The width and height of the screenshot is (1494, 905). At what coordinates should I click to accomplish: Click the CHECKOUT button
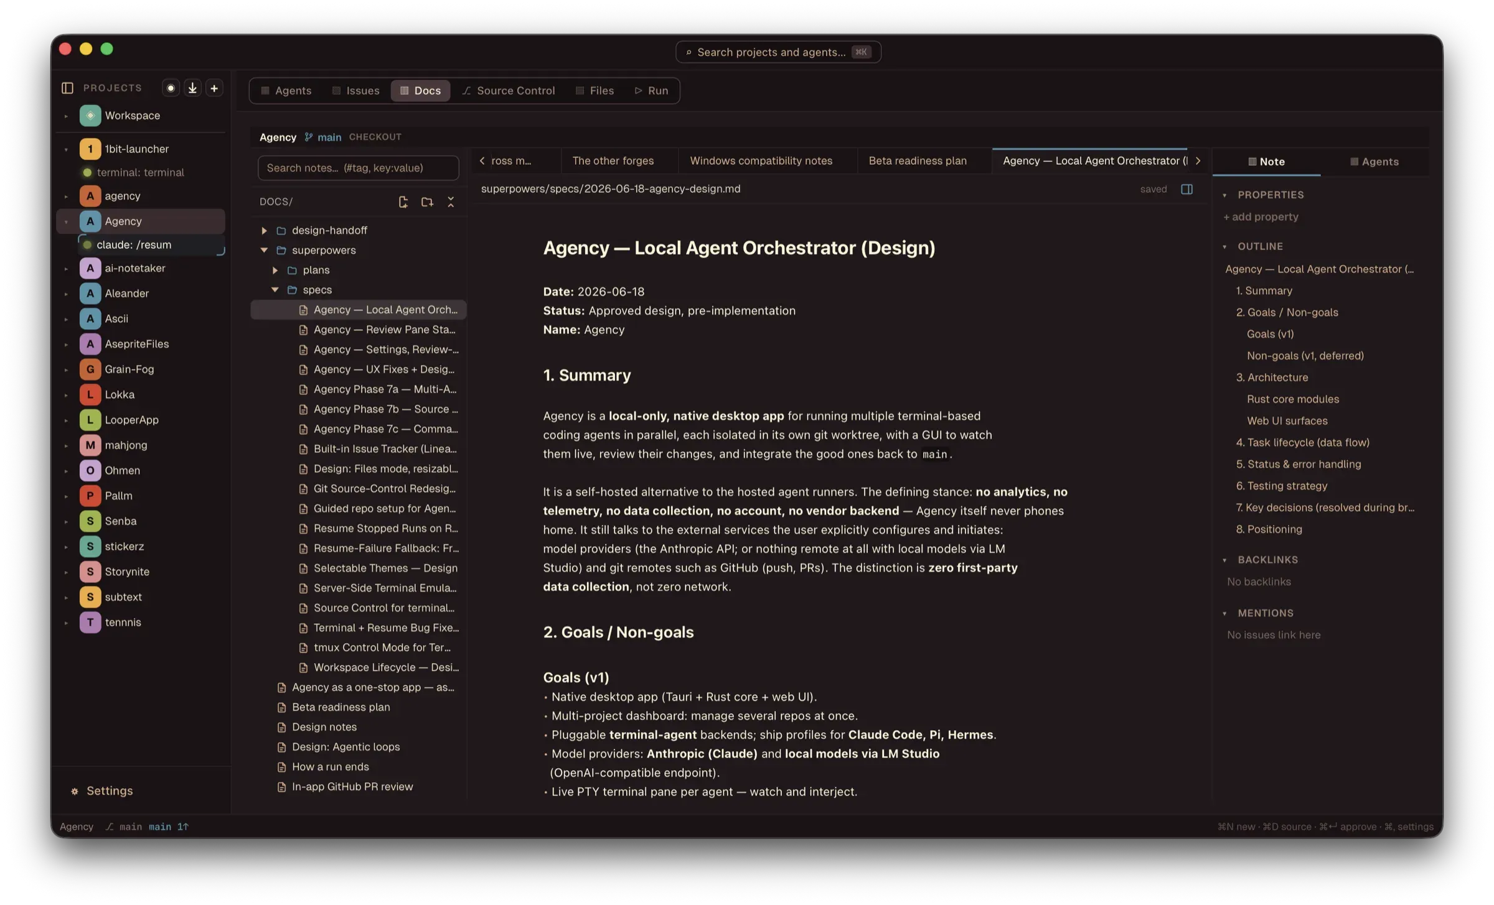coord(375,137)
